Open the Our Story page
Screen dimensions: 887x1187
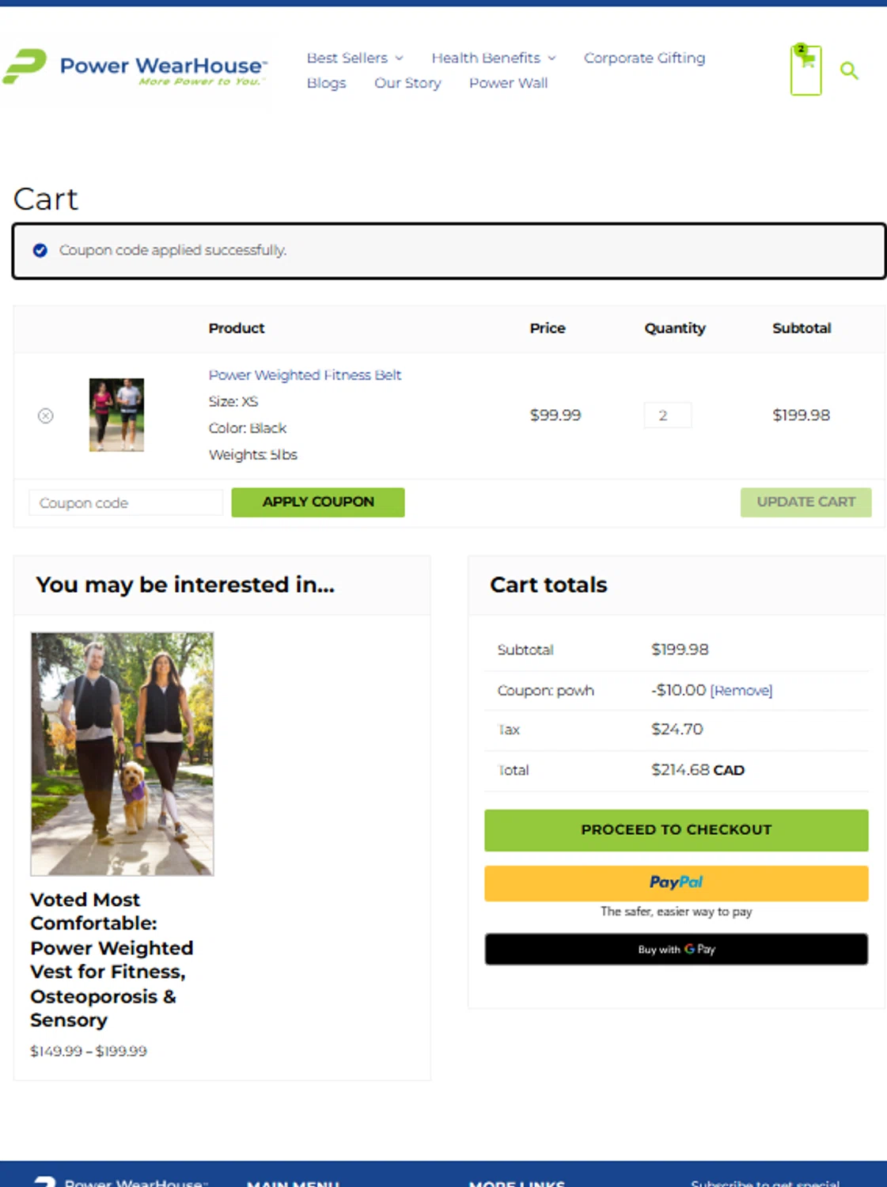(407, 83)
